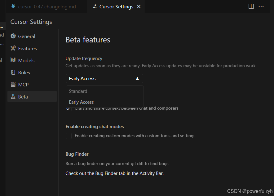The width and height of the screenshot is (274, 196).
Task: Click the MCP server icon
Action: point(13,85)
